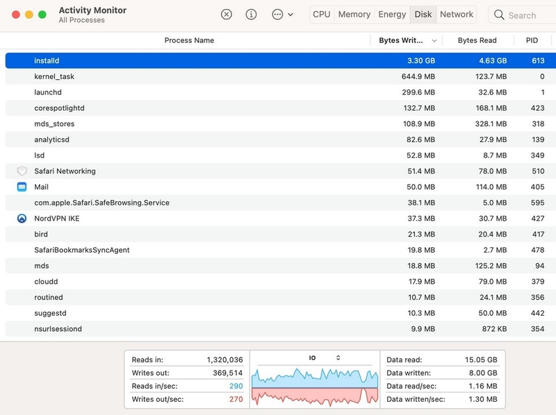Open the ellipsis more-actions menu
556x415 pixels.
point(277,15)
